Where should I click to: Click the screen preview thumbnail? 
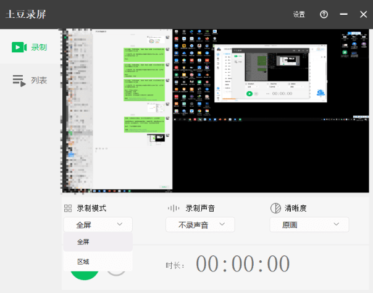[216, 111]
